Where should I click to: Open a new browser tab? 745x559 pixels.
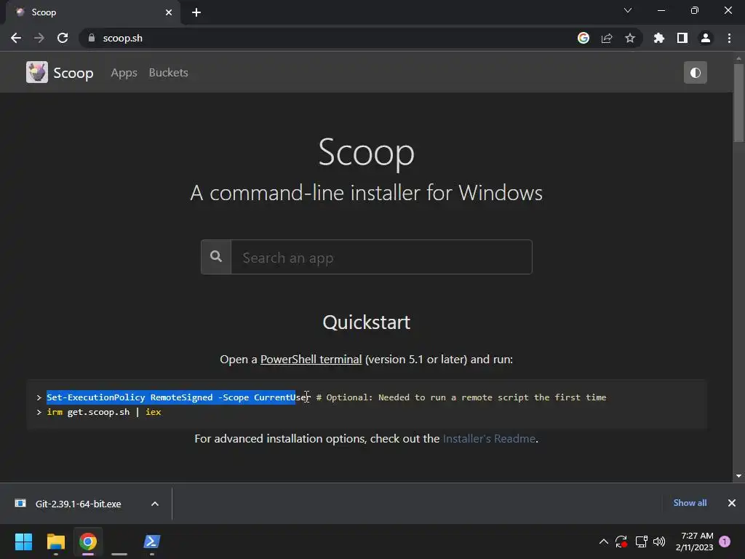196,12
